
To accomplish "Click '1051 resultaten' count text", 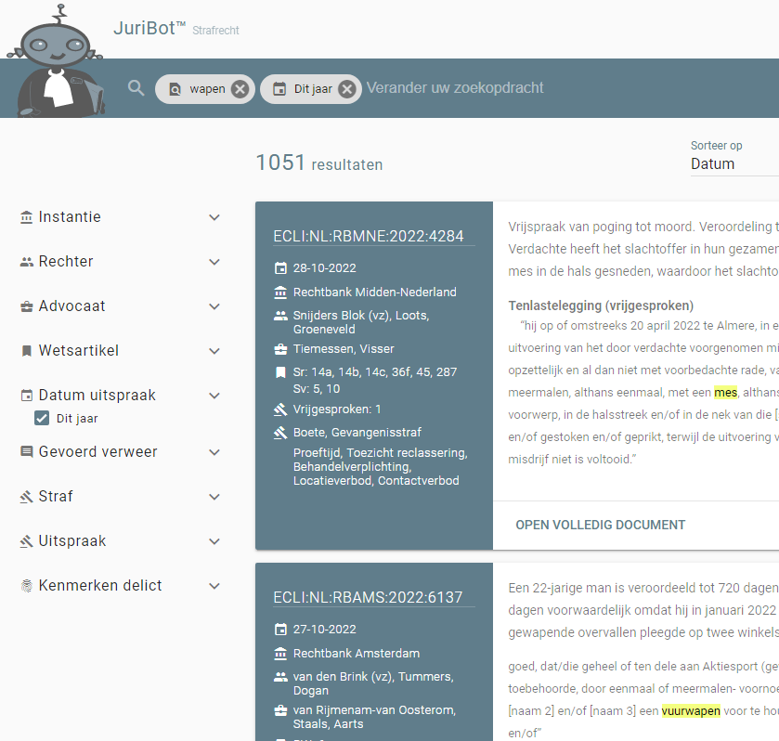I will [319, 163].
